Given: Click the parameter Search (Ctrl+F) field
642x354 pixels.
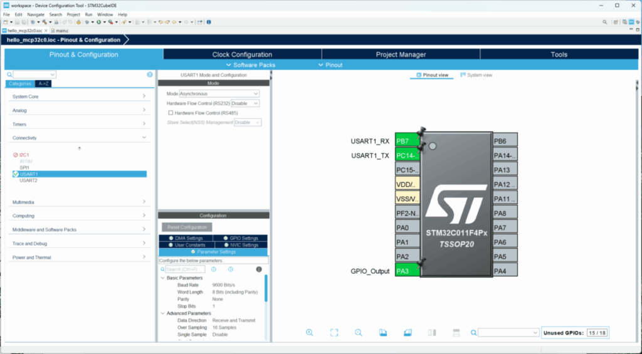Looking at the screenshot, I should coord(185,269).
